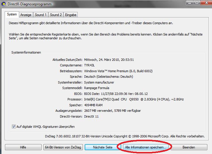Click the 'Dieses Hilfsprogramm gibt detaillierte' description
Image resolution: width=212 pixels, height=154 pixels.
(x=91, y=23)
